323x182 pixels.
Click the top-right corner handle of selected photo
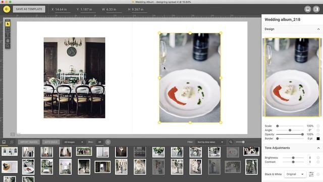pyautogui.click(x=221, y=33)
